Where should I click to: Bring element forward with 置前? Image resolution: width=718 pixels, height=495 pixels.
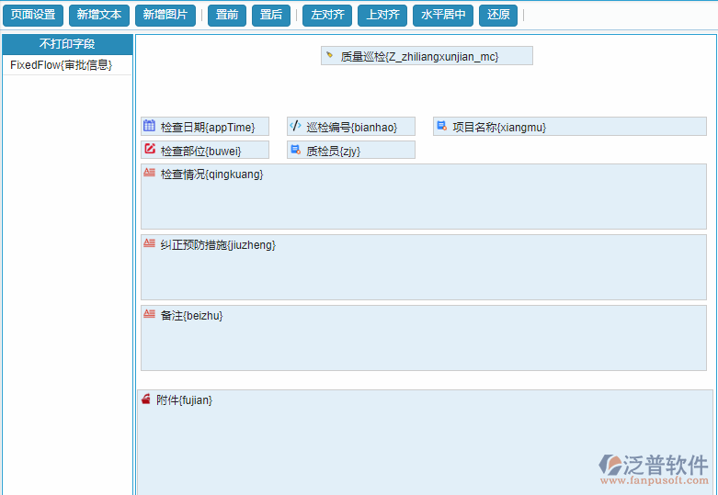(227, 15)
